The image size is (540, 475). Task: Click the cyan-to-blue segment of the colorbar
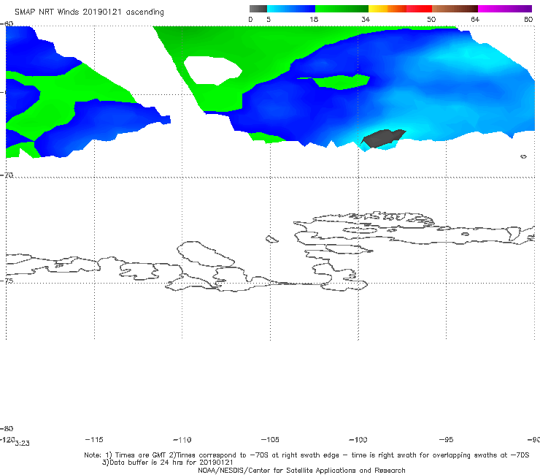coord(291,9)
